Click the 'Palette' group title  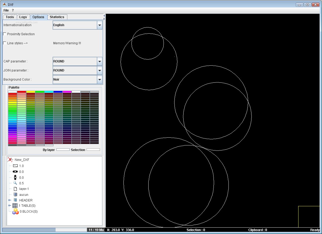tap(14, 88)
